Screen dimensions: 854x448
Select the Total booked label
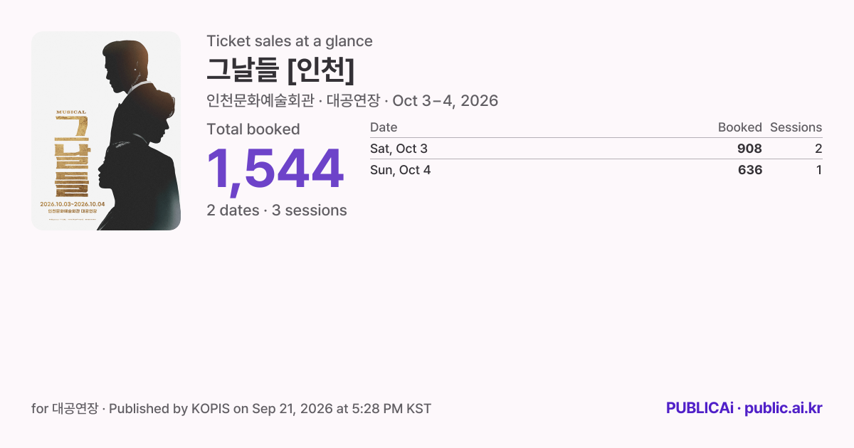253,129
